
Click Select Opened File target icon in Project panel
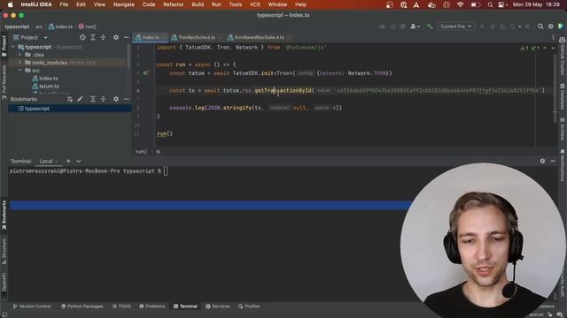pos(82,37)
